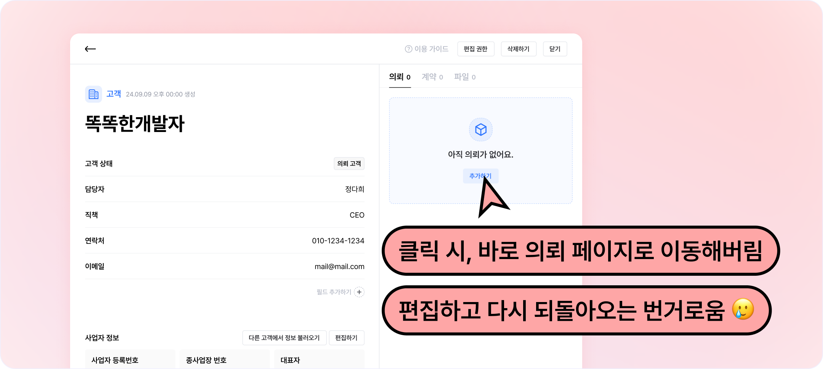Click the blue building icon beside 고객
Screen dimensions: 823x369
pyautogui.click(x=93, y=94)
